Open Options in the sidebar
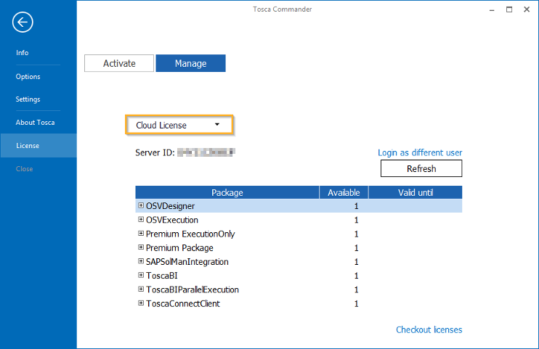This screenshot has width=539, height=349. tap(28, 76)
